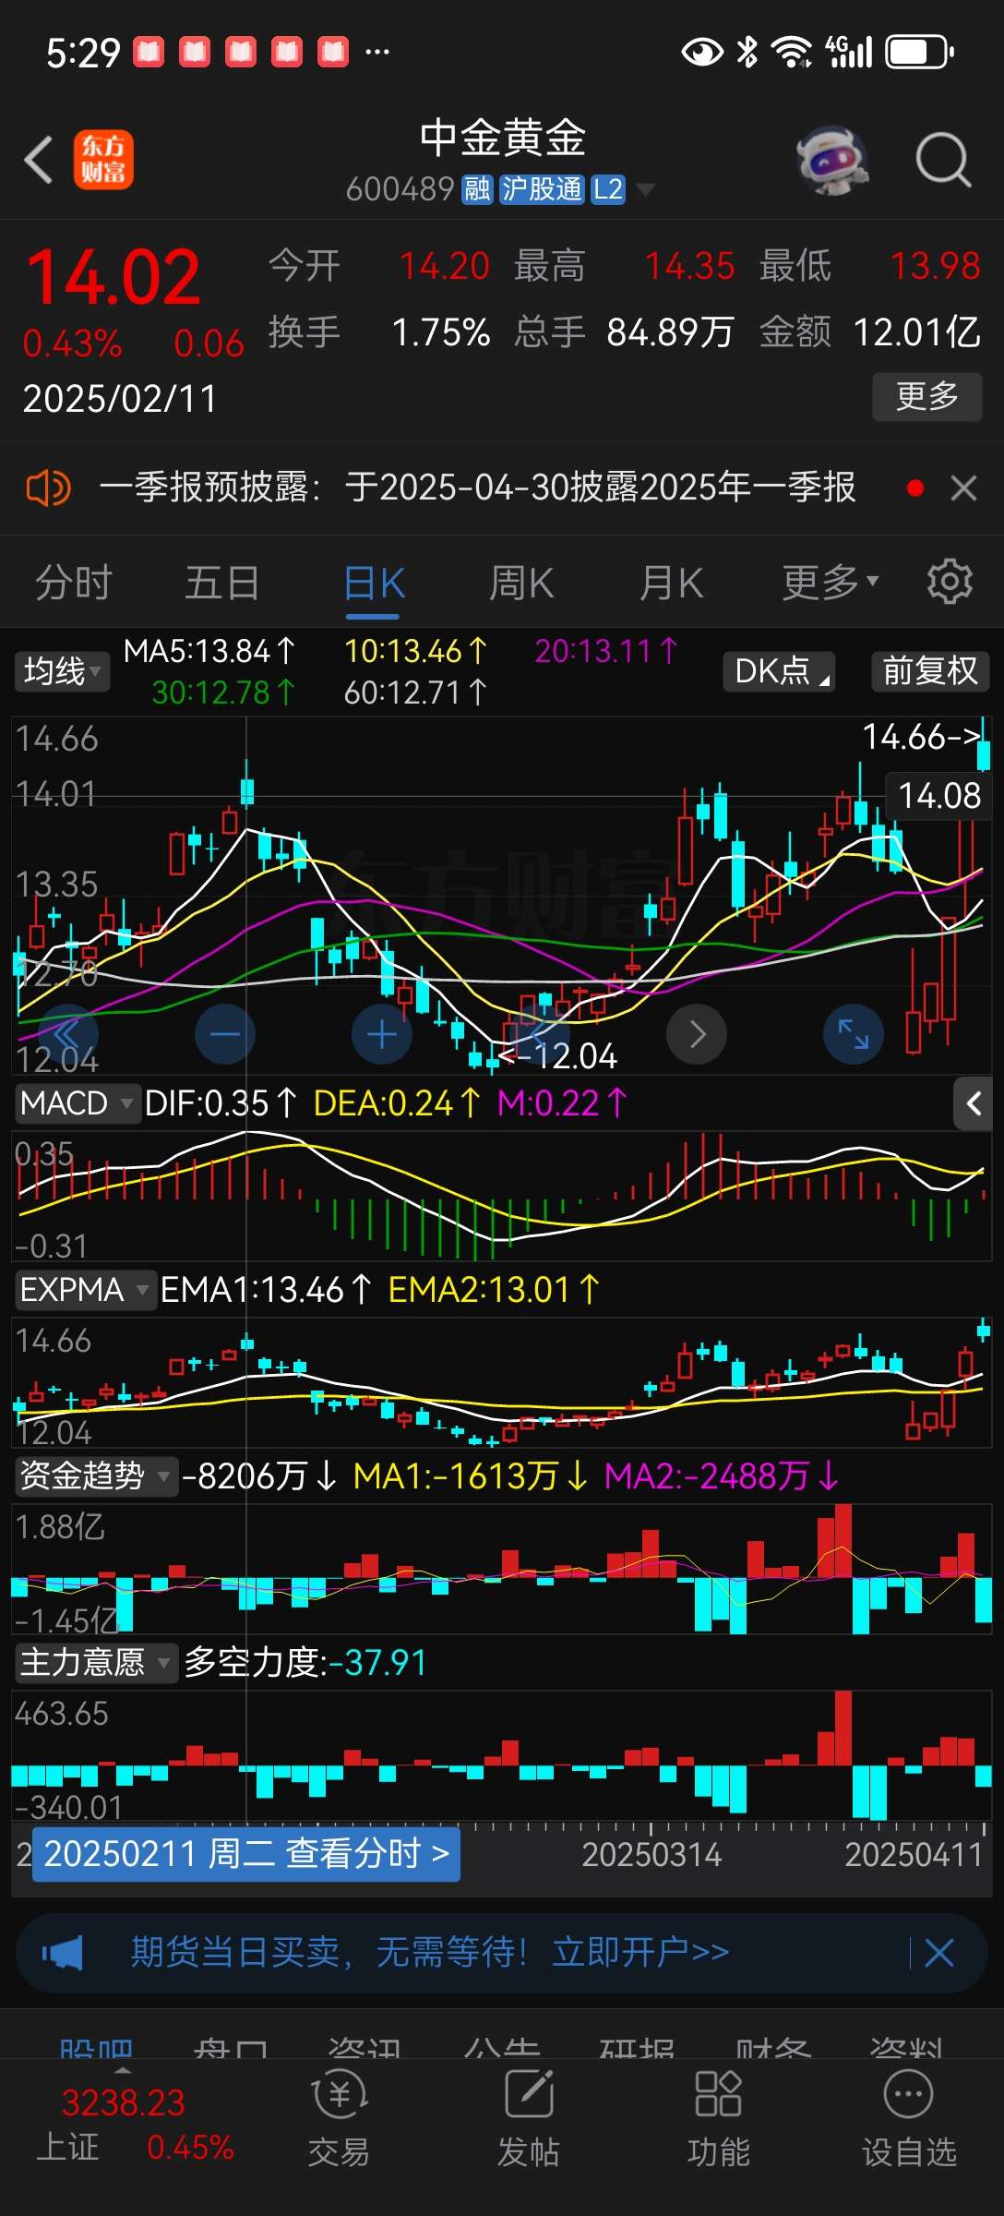Open EXPMA indicator dropdown
The image size is (1004, 2216).
click(85, 1290)
